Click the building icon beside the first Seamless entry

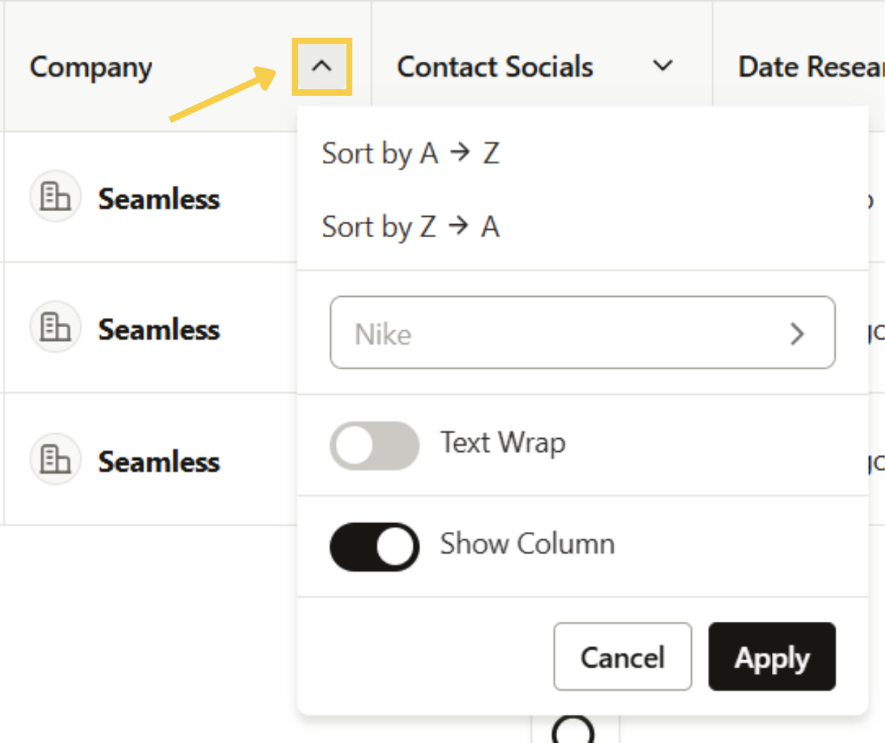[55, 196]
